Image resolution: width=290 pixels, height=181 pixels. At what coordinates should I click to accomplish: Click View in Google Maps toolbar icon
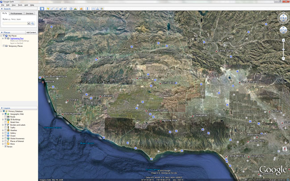tap(102, 8)
